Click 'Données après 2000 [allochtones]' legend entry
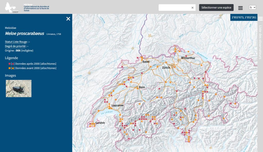The image size is (263, 152). (x=36, y=64)
